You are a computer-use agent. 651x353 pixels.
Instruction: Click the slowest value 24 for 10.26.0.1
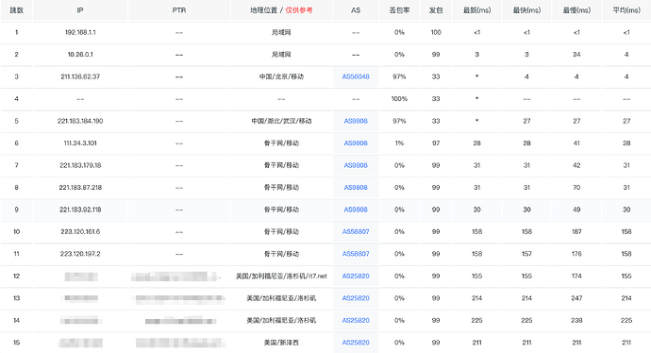576,55
